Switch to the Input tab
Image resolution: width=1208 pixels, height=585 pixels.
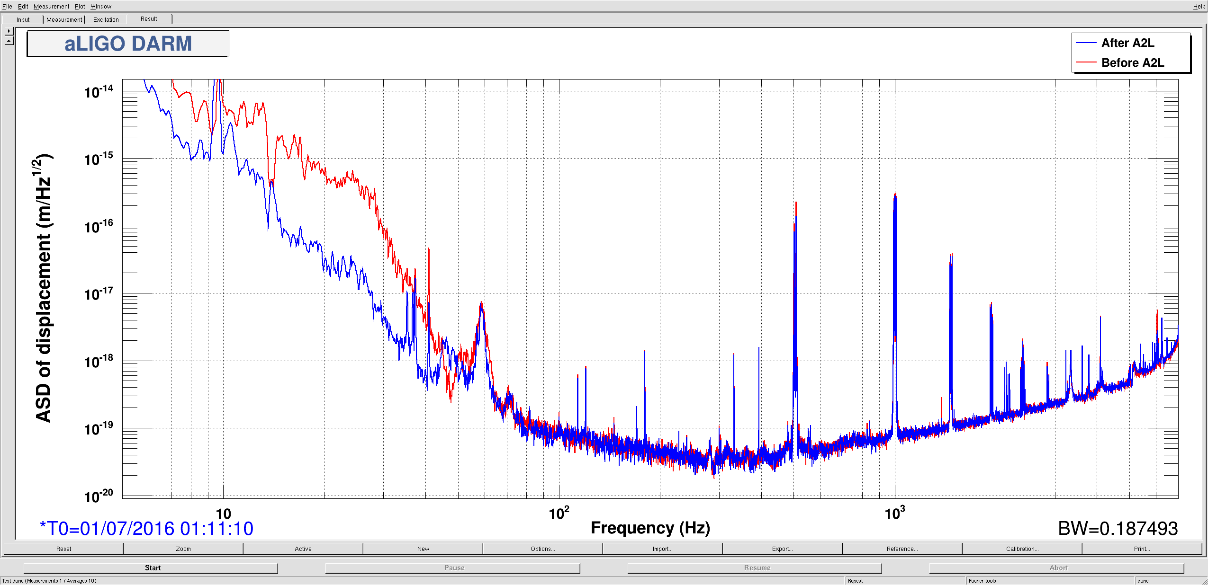tap(23, 19)
